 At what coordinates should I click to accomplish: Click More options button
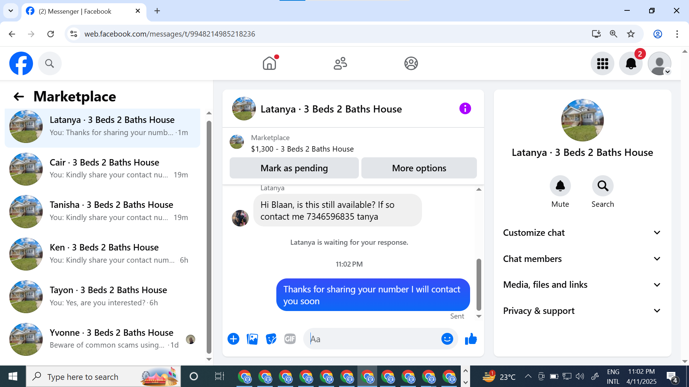pyautogui.click(x=419, y=168)
